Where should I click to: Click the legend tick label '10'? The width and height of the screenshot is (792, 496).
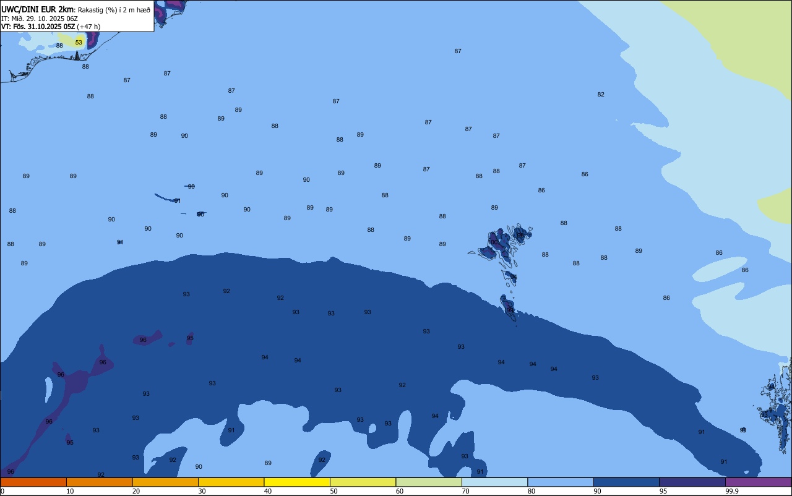click(70, 491)
